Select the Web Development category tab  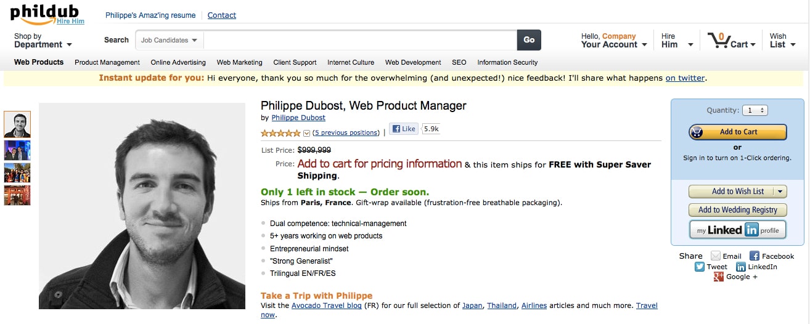coord(413,62)
